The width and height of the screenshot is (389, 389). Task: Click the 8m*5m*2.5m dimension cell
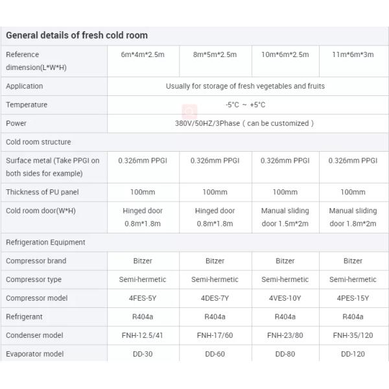tap(214, 54)
